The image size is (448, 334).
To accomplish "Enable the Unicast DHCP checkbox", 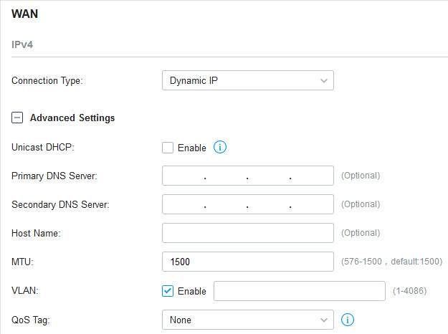I will (168, 148).
